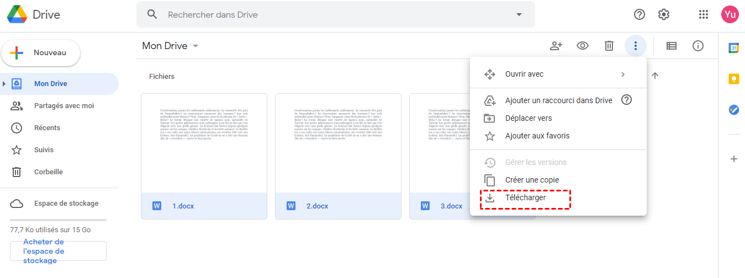Image resolution: width=745 pixels, height=278 pixels.
Task: Click the Créer une copie icon
Action: coord(490,180)
